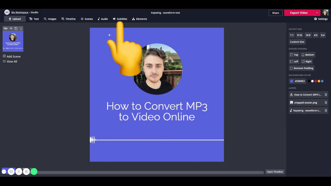Image resolution: width=331 pixels, height=186 pixels.
Task: Expand the Export Video dropdown arrow
Action: [317, 13]
